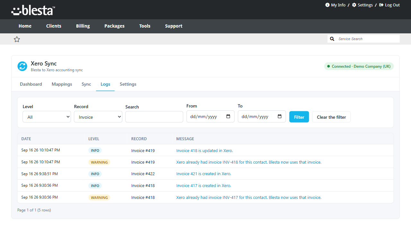Click the Connected Demo Company status badge
Image resolution: width=411 pixels, height=231 pixels.
point(359,66)
